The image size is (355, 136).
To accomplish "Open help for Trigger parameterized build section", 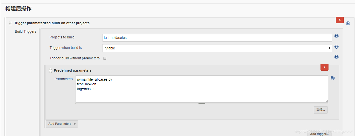I will point(348,23).
